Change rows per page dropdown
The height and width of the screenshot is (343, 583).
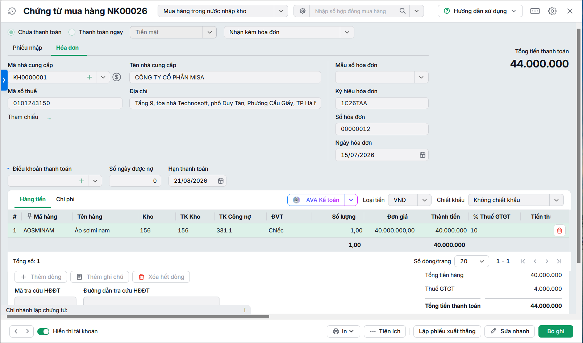point(472,261)
